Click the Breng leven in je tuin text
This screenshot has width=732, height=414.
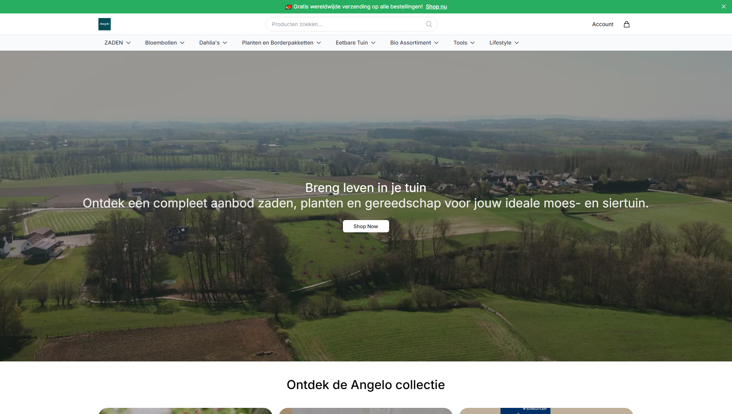pos(366,188)
